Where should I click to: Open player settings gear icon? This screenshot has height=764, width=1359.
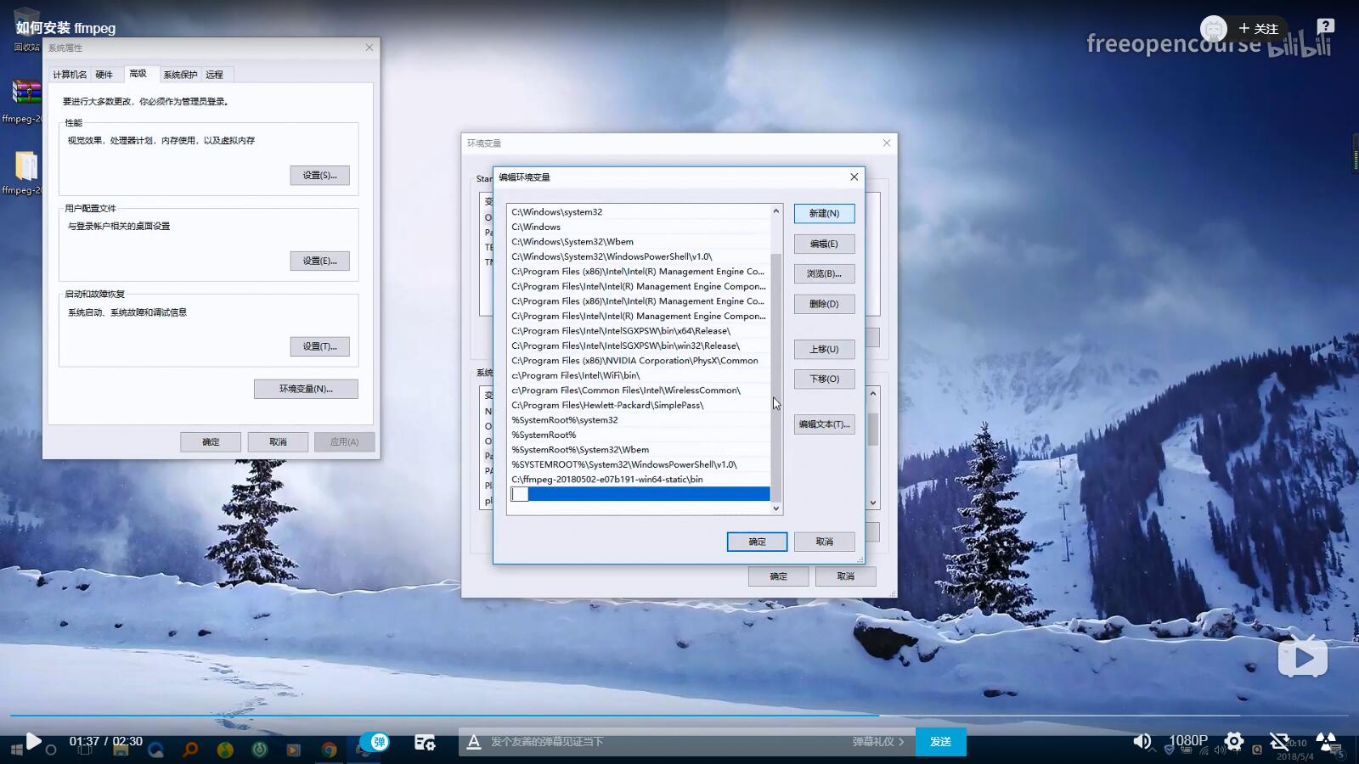[x=1234, y=741]
